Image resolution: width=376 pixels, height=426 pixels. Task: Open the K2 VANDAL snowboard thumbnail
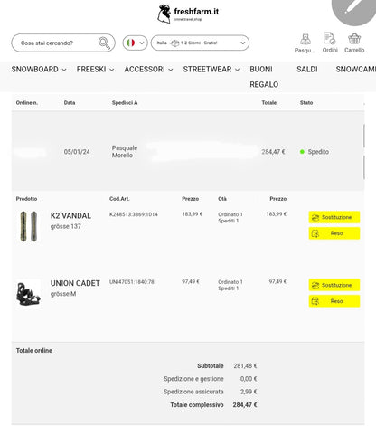(29, 226)
